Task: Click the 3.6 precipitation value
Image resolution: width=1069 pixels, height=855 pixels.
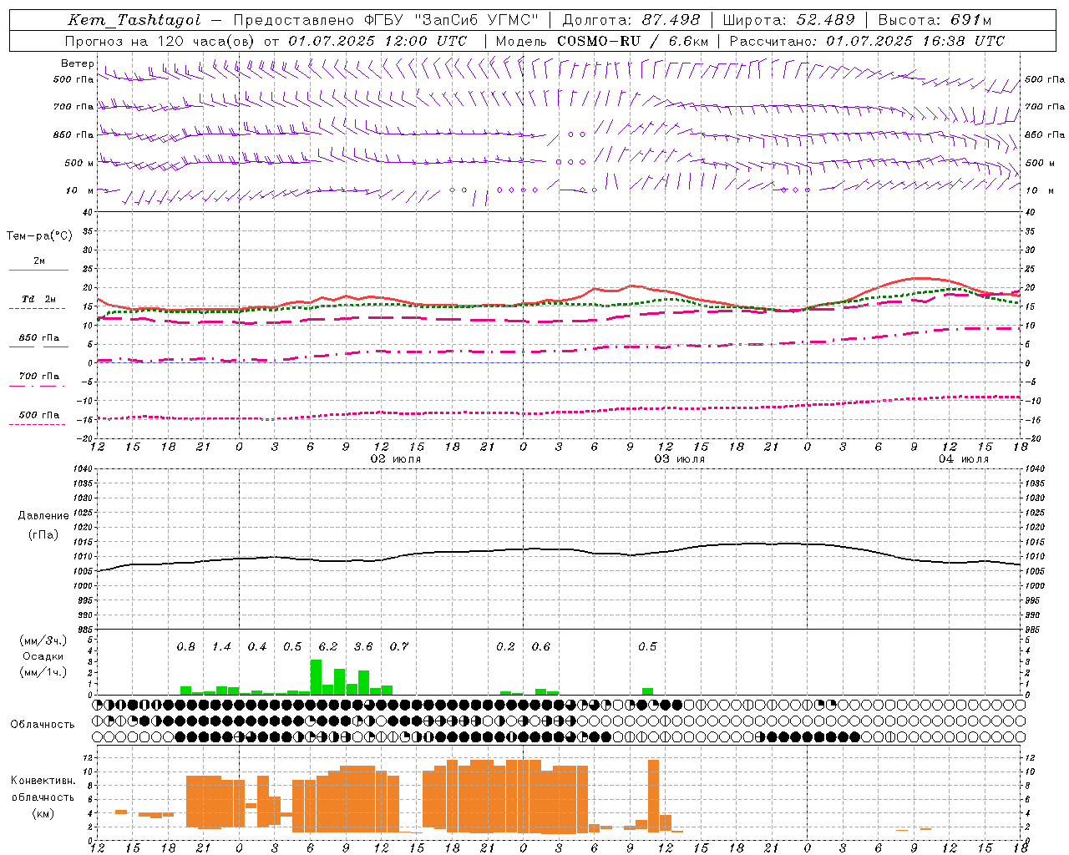Action: click(363, 646)
